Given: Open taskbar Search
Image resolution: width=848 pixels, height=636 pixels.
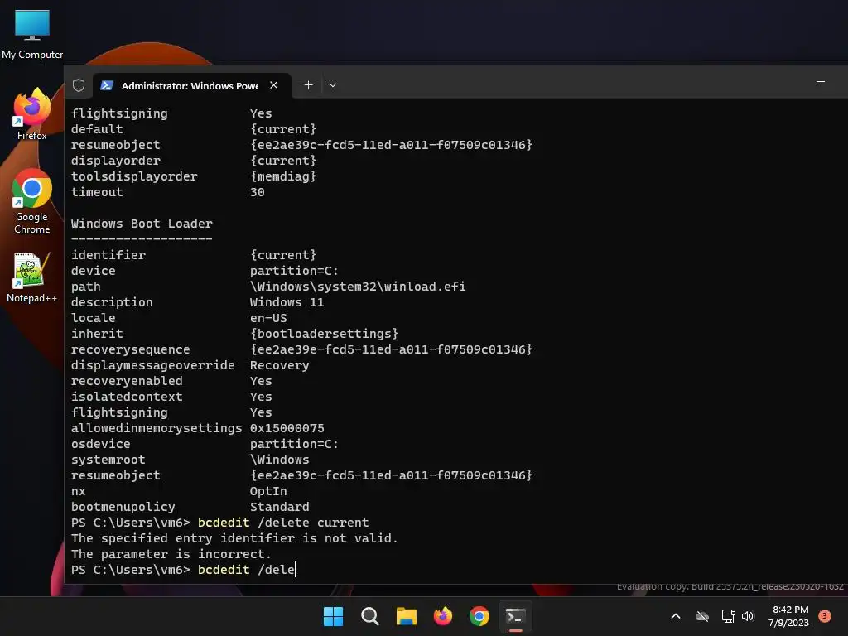Looking at the screenshot, I should [x=370, y=616].
